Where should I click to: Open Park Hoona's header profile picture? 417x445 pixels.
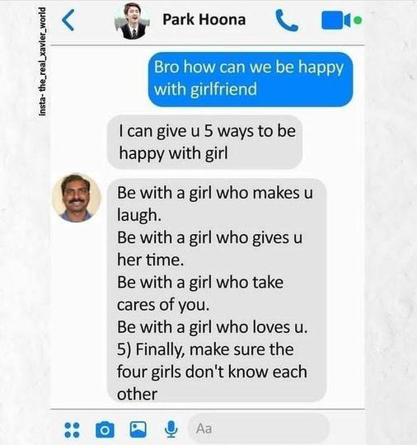(x=132, y=21)
